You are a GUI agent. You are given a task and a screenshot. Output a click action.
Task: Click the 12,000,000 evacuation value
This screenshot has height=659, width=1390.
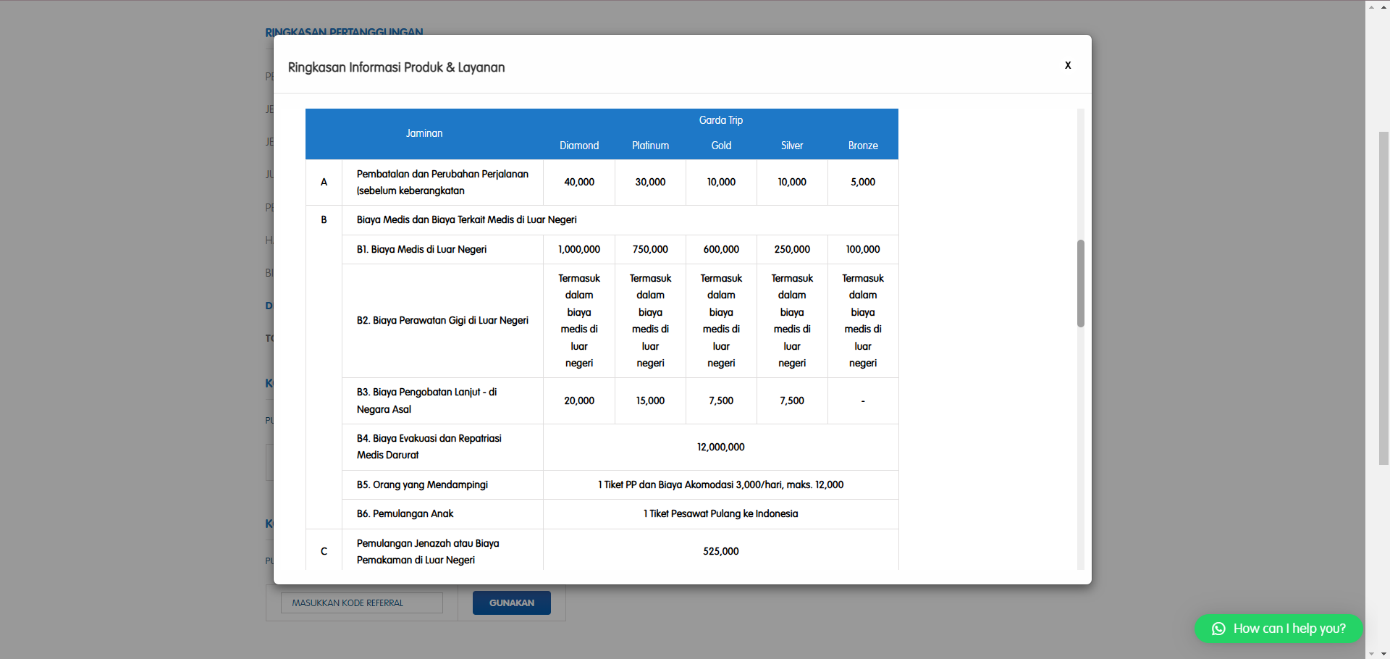point(721,448)
